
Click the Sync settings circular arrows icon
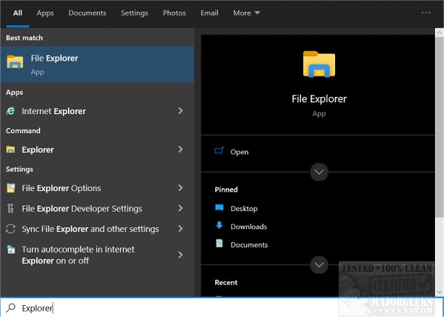point(11,229)
